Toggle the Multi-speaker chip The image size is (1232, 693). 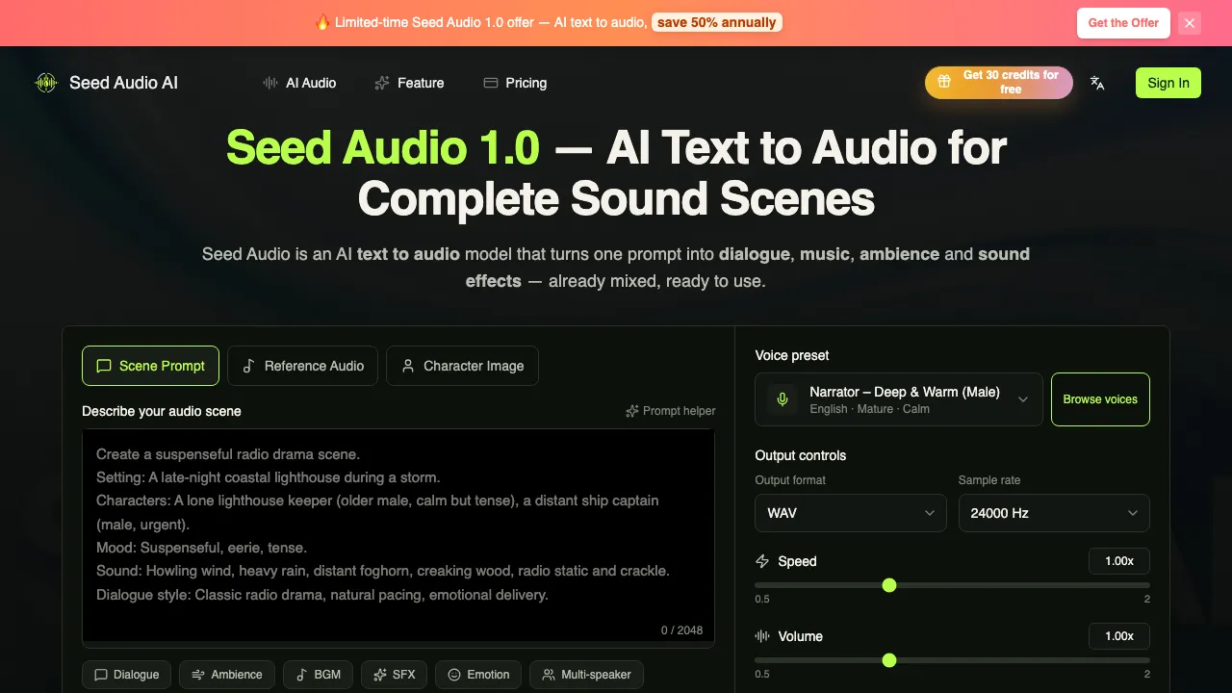[x=586, y=675]
